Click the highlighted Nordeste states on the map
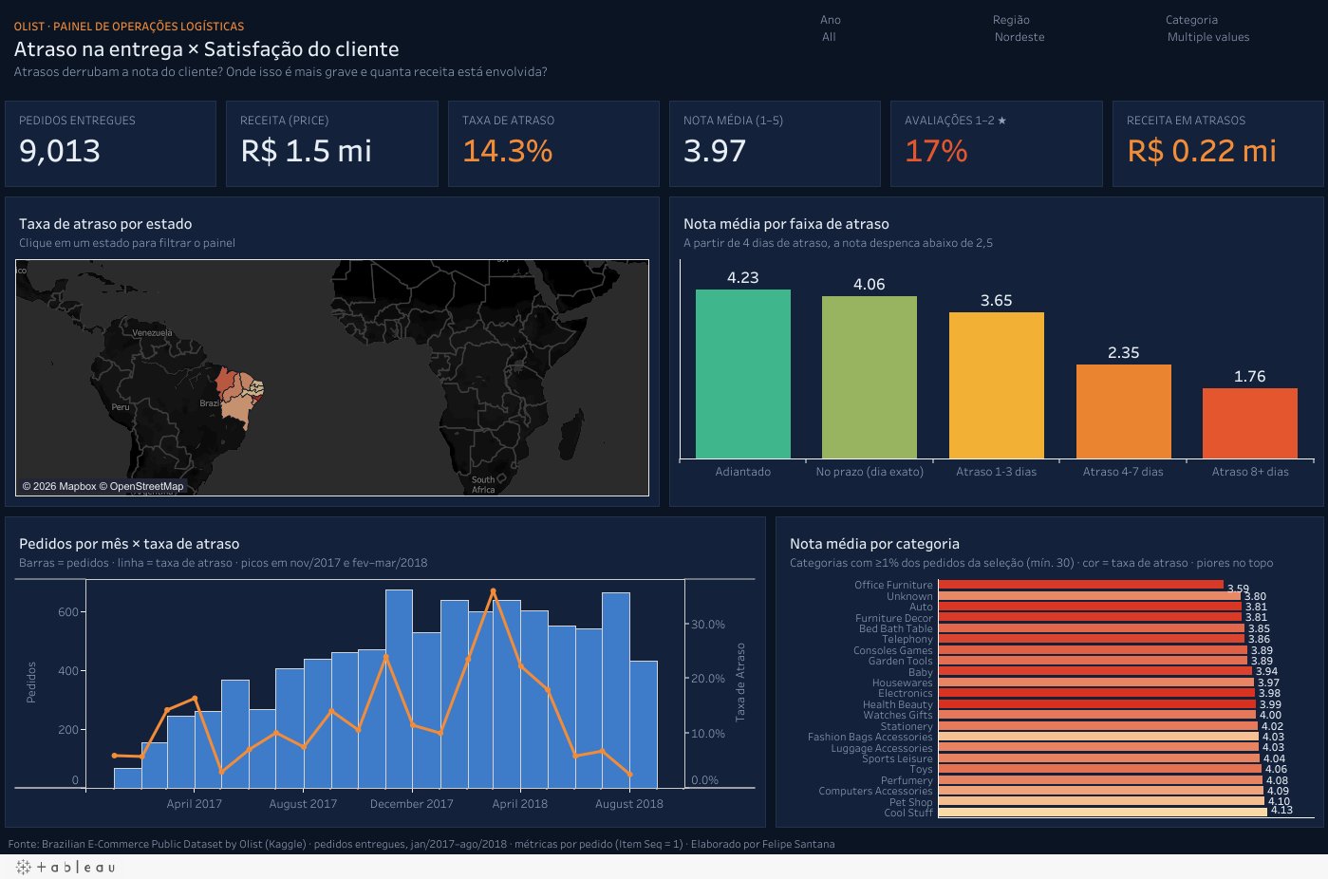The width and height of the screenshot is (1328, 879). click(x=238, y=396)
